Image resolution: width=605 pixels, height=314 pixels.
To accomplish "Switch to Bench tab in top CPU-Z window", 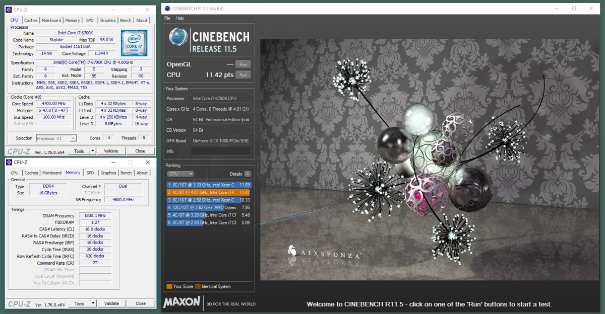I will (x=126, y=21).
